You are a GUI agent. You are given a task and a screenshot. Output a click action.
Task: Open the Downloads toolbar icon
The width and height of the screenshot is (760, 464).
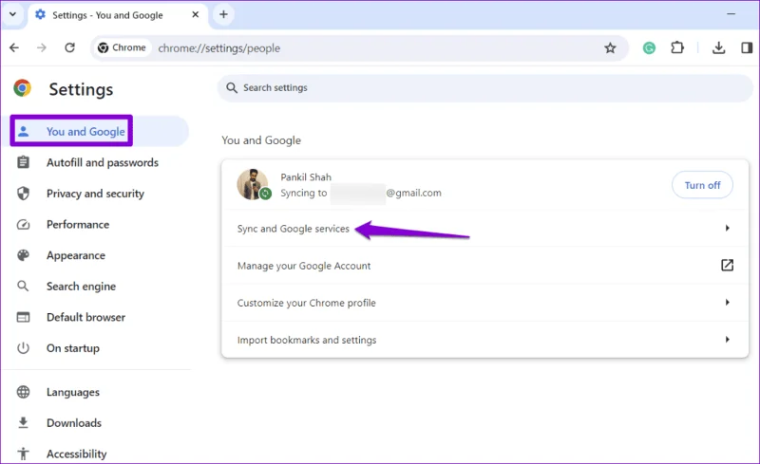click(x=719, y=48)
